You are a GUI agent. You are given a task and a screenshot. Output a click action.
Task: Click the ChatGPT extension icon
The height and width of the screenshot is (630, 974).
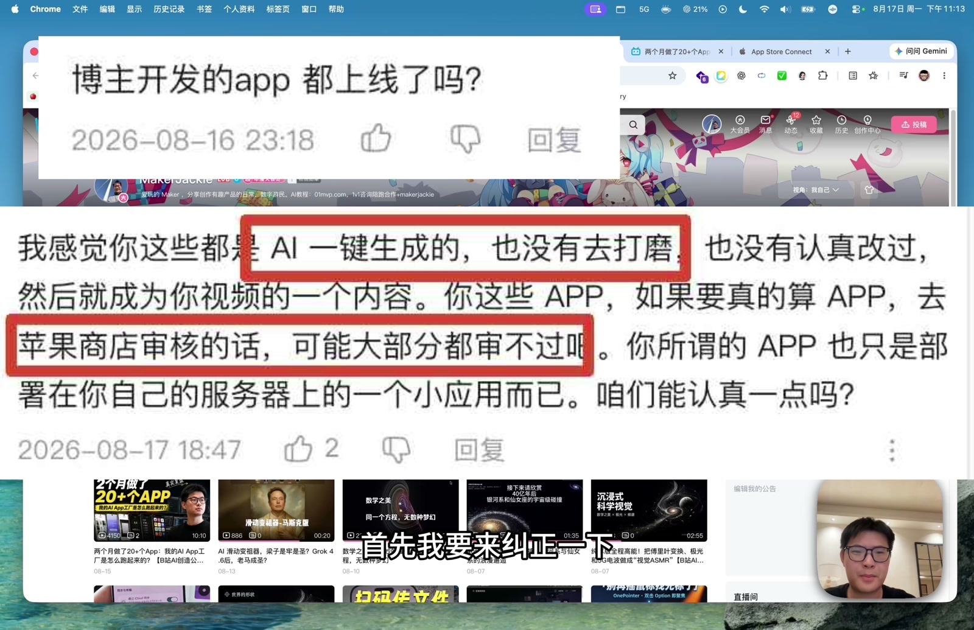pyautogui.click(x=741, y=75)
